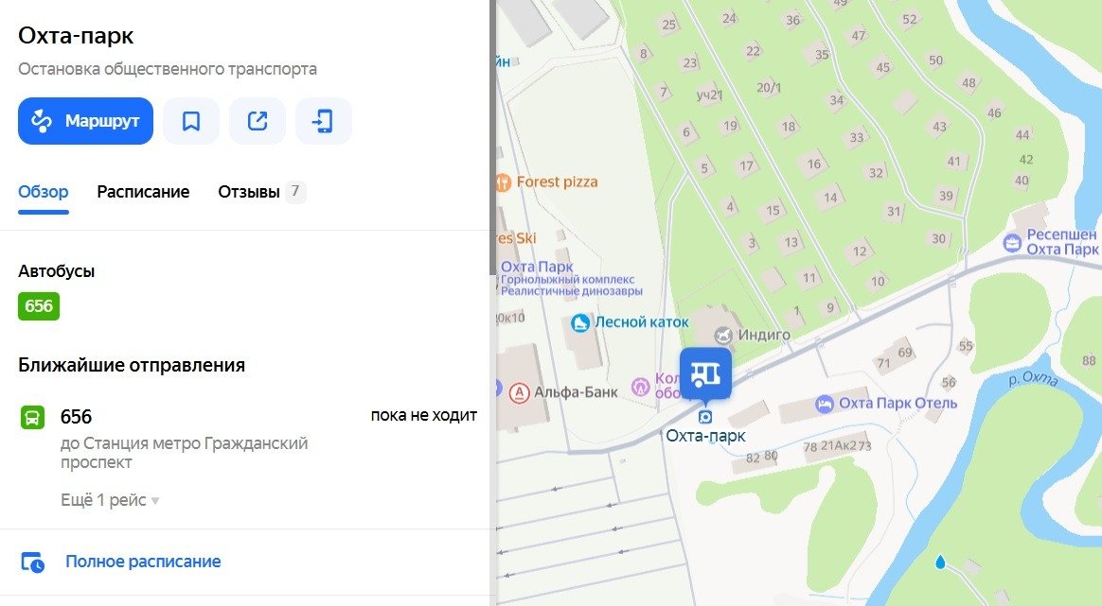Open the Полное расписание link
This screenshot has height=606, width=1102.
click(x=143, y=562)
